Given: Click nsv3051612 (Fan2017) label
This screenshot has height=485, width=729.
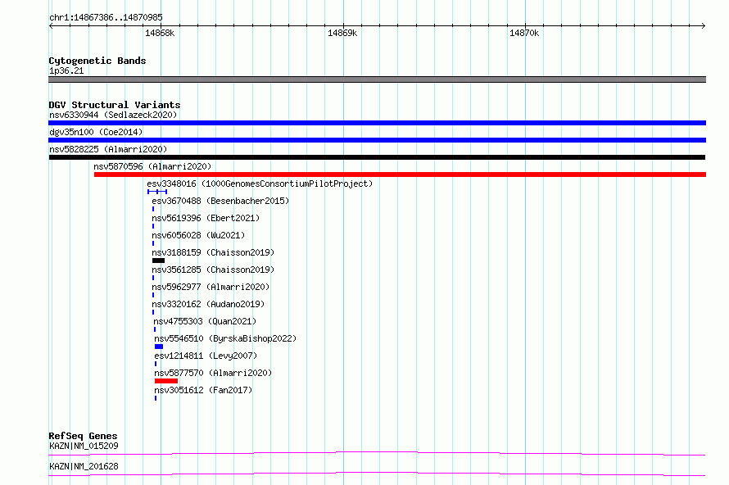Looking at the screenshot, I should [203, 390].
